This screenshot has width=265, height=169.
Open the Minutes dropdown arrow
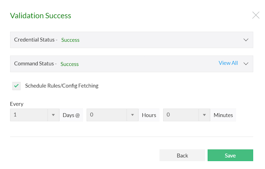coord(204,115)
